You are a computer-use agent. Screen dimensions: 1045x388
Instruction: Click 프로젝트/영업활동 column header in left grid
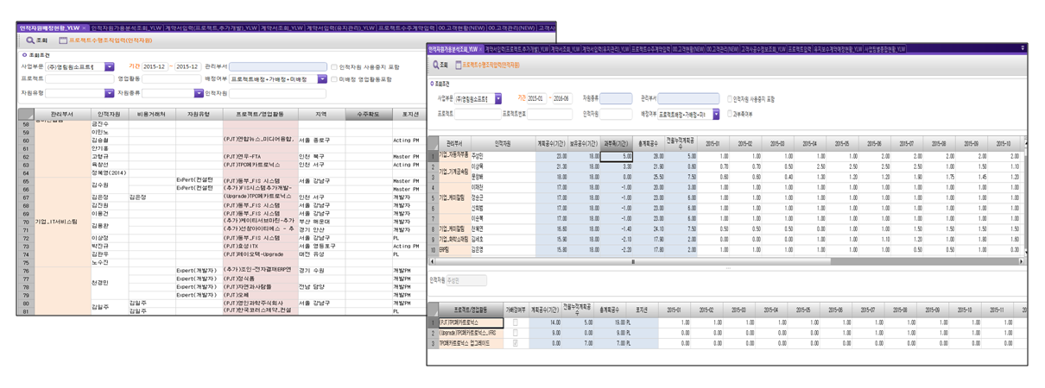pyautogui.click(x=260, y=114)
